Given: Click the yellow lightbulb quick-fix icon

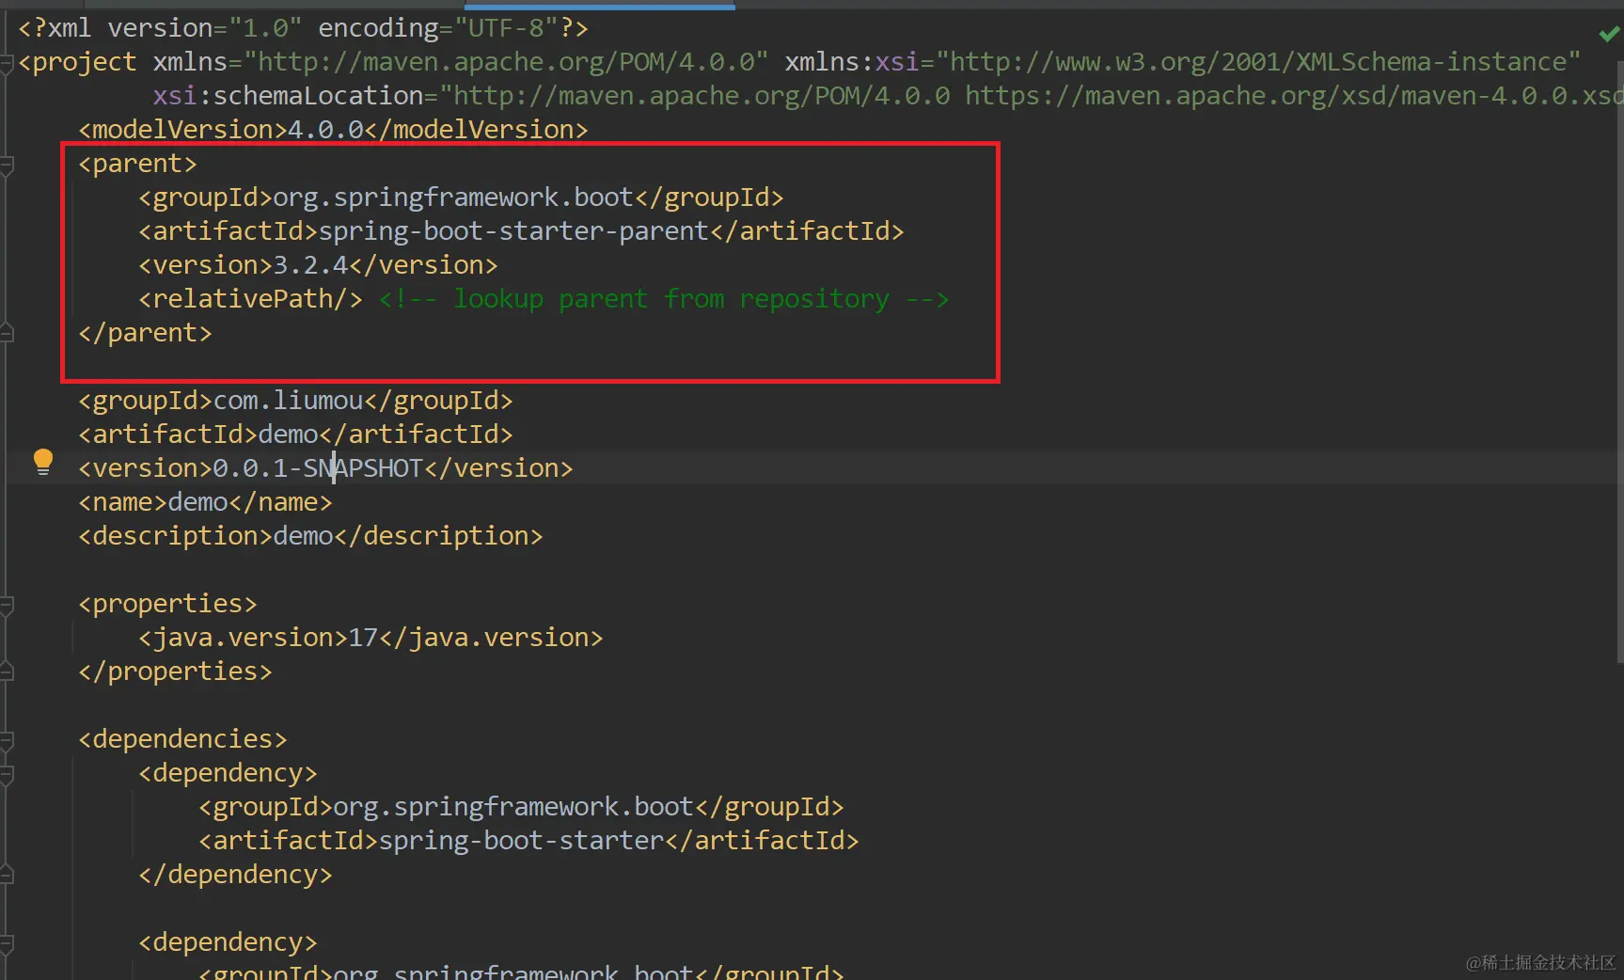Looking at the screenshot, I should coord(43,462).
